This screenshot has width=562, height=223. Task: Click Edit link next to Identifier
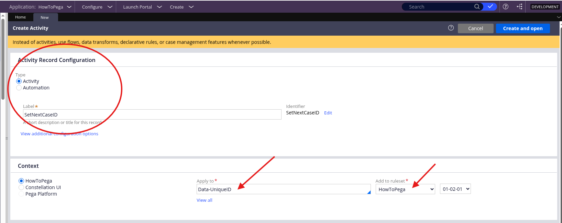[x=328, y=113]
